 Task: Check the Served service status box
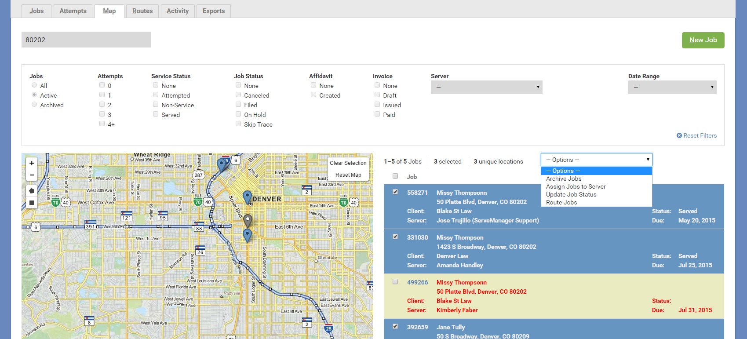point(156,114)
